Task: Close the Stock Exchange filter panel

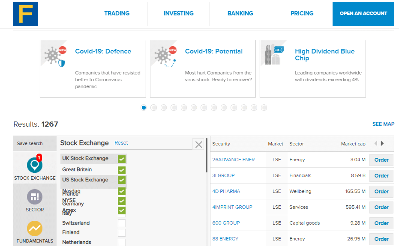Action: tap(199, 145)
